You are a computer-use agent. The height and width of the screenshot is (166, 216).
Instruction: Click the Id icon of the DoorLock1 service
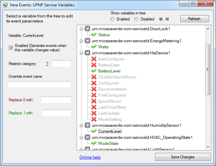[x=87, y=29]
